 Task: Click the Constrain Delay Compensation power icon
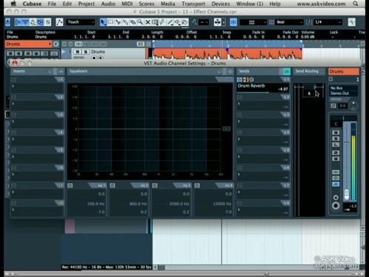point(7,22)
